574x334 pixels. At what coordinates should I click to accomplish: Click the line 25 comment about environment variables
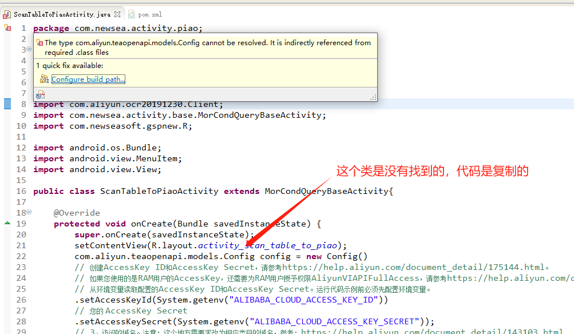(x=252, y=289)
